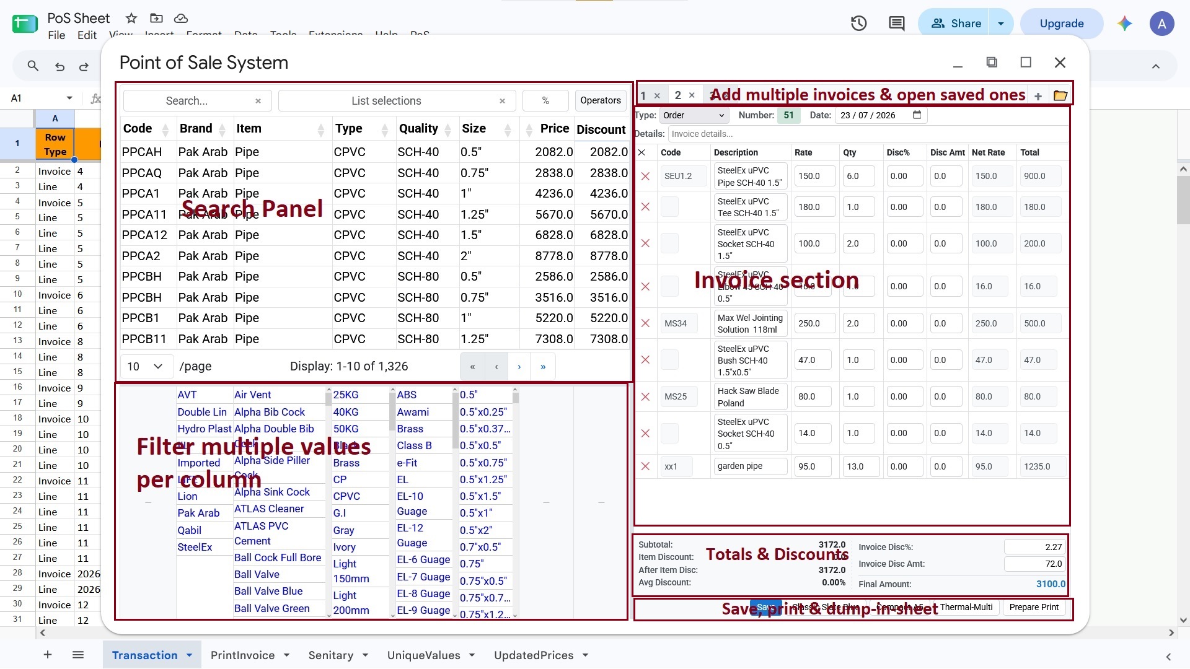The width and height of the screenshot is (1190, 669).
Task: Close invoice tab 2
Action: [692, 95]
